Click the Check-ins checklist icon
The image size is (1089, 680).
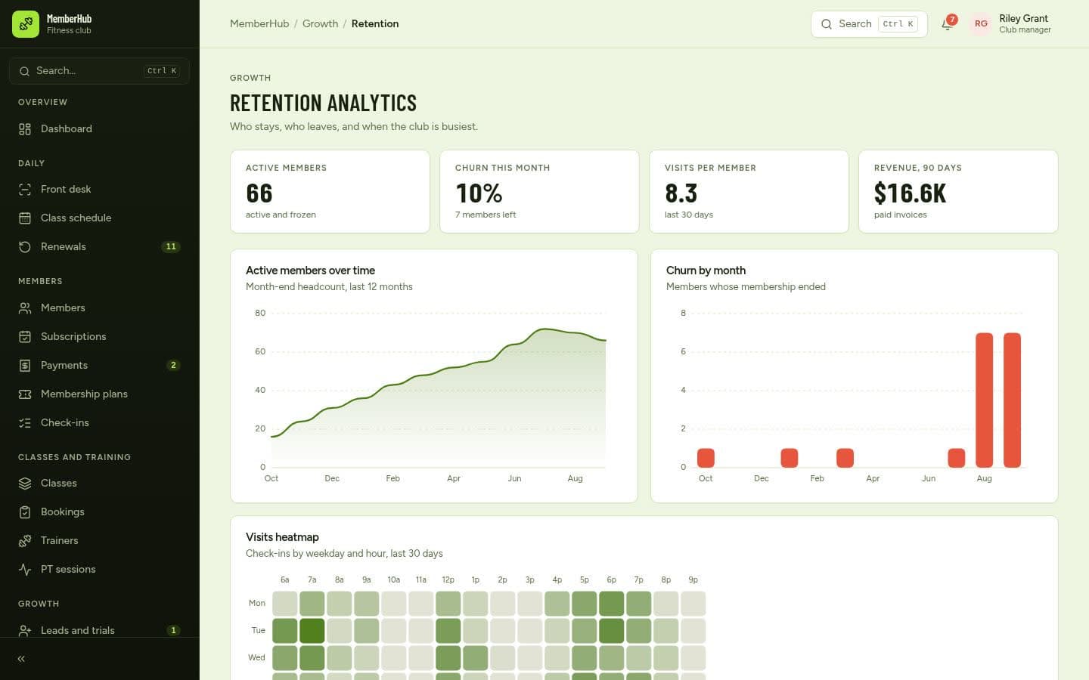(25, 423)
